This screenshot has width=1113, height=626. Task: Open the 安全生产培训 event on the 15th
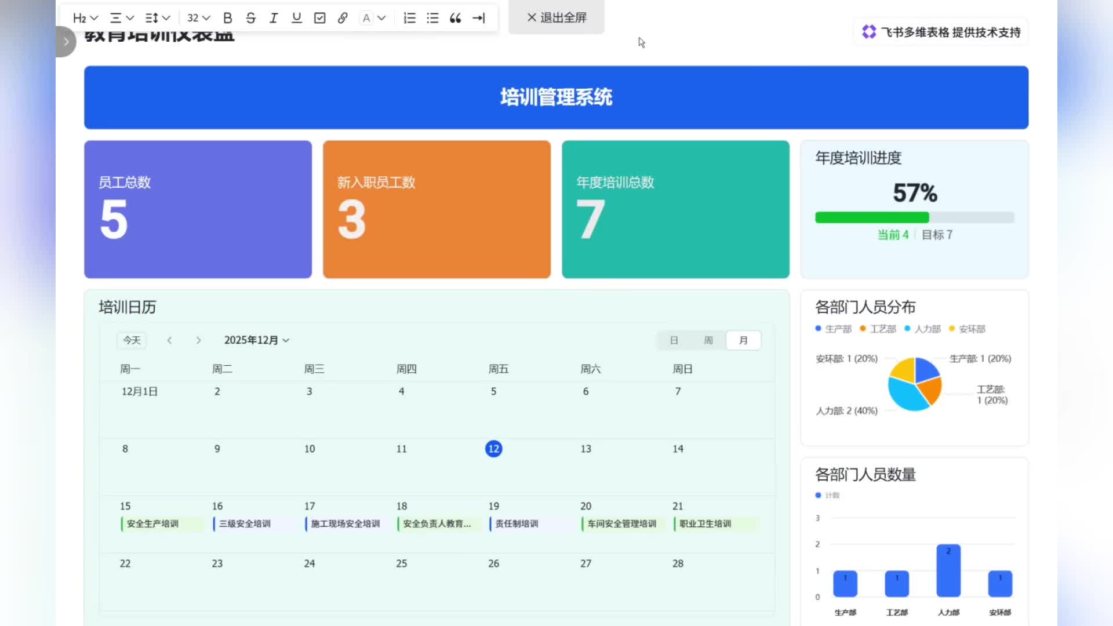[154, 523]
